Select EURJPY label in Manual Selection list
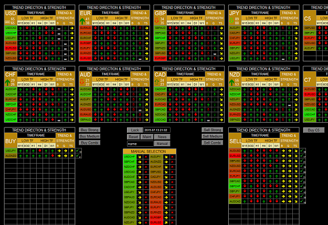This screenshot has width=328, height=225. click(156, 207)
